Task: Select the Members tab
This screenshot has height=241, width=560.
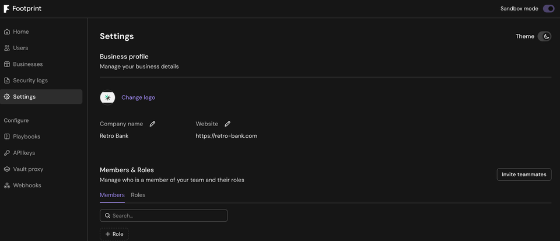Action: 112,195
